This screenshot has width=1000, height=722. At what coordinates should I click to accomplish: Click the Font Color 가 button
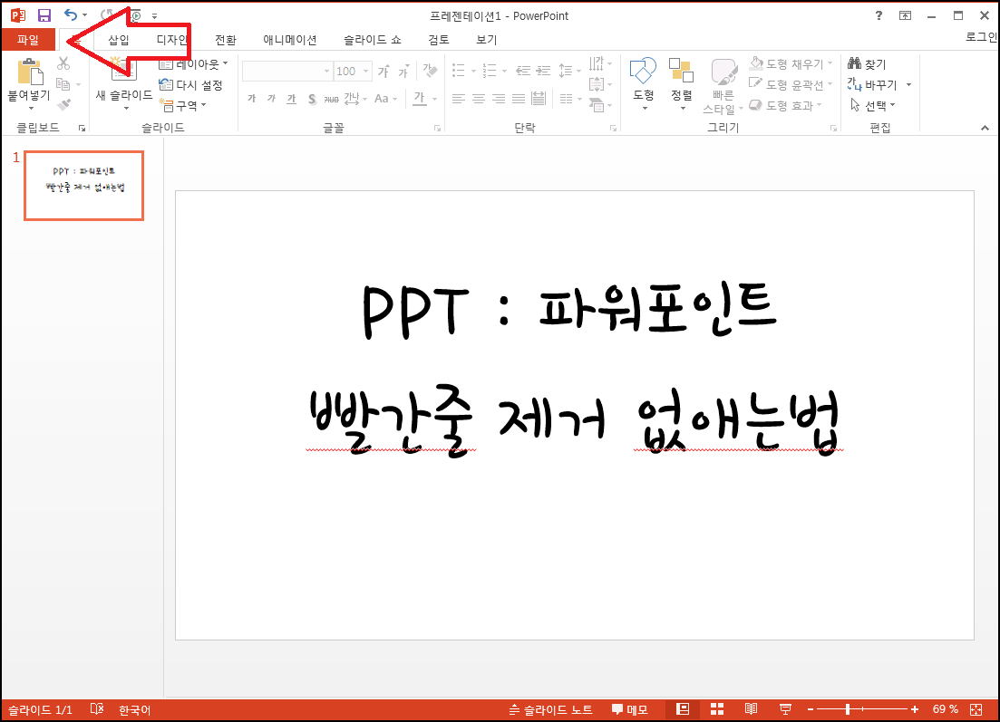(419, 98)
